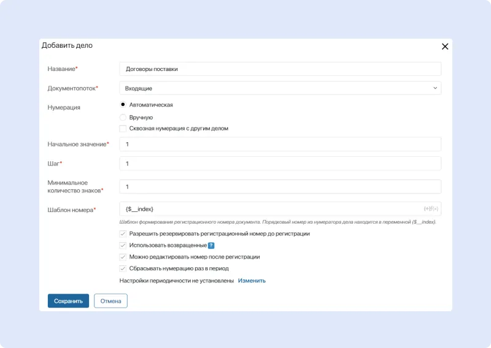The height and width of the screenshot is (348, 491).
Task: Open help icon next to Использовать возвращенные
Action: [211, 246]
